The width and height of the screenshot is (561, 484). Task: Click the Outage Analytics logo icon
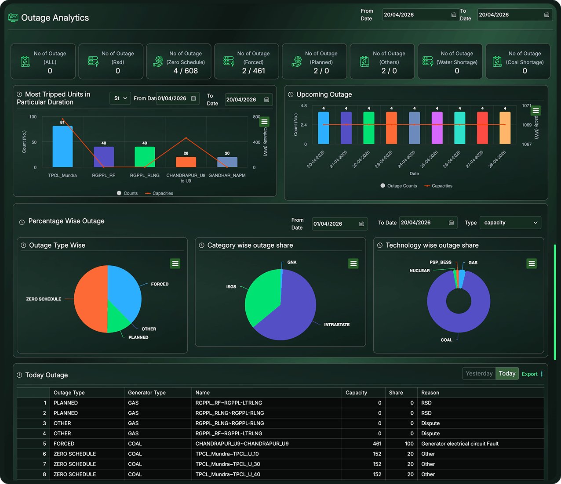pos(13,18)
